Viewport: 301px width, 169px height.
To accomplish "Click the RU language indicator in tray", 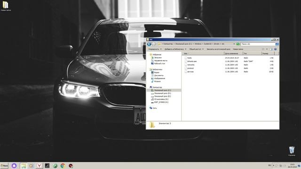I will (x=269, y=165).
